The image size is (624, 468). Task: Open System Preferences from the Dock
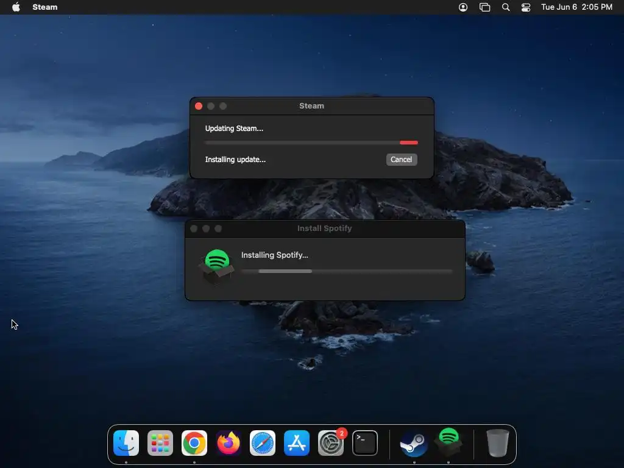click(x=331, y=443)
